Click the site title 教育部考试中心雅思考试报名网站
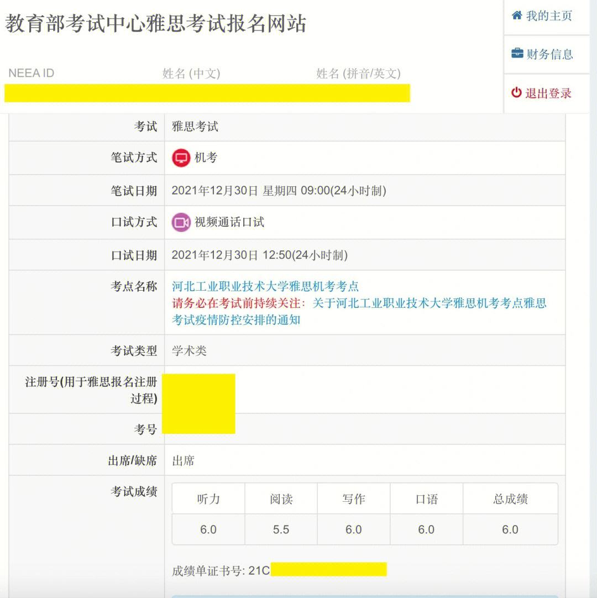The image size is (597, 598). click(x=156, y=24)
